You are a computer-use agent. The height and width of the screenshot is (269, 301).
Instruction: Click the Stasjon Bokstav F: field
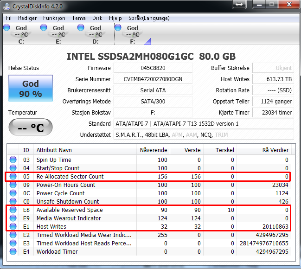(153, 113)
